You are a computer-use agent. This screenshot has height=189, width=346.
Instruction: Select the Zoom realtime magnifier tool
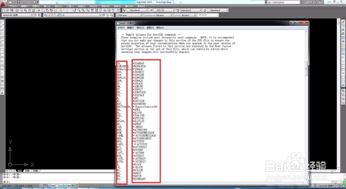pos(79,10)
